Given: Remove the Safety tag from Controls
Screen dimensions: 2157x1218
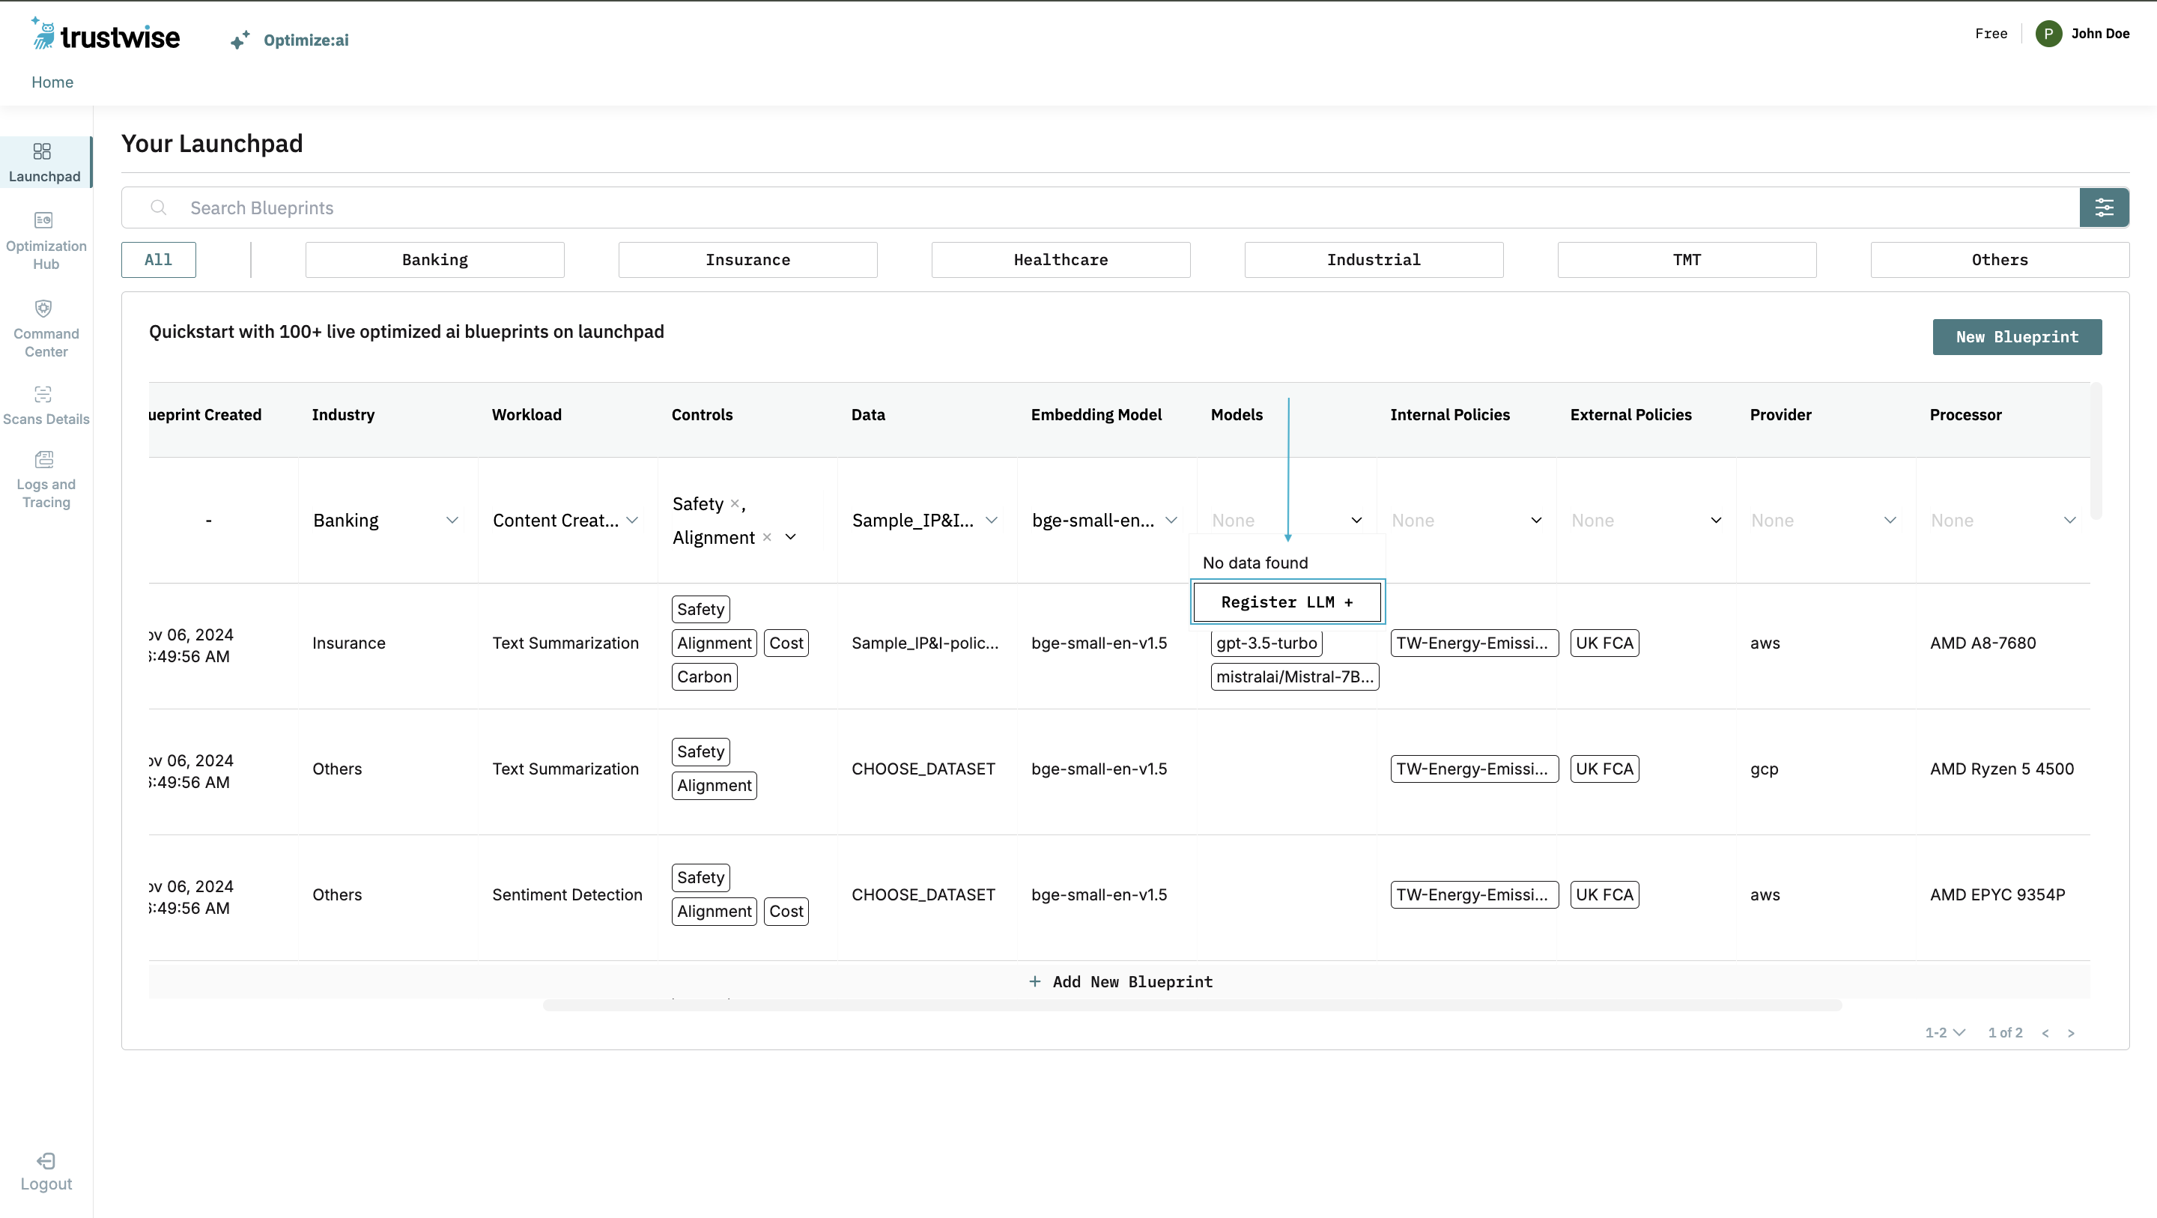Looking at the screenshot, I should tap(734, 503).
